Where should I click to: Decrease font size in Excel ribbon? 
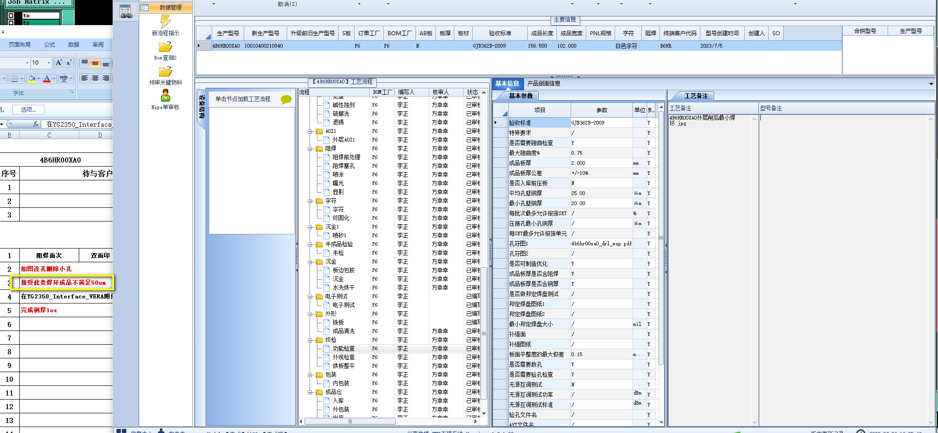click(x=69, y=63)
